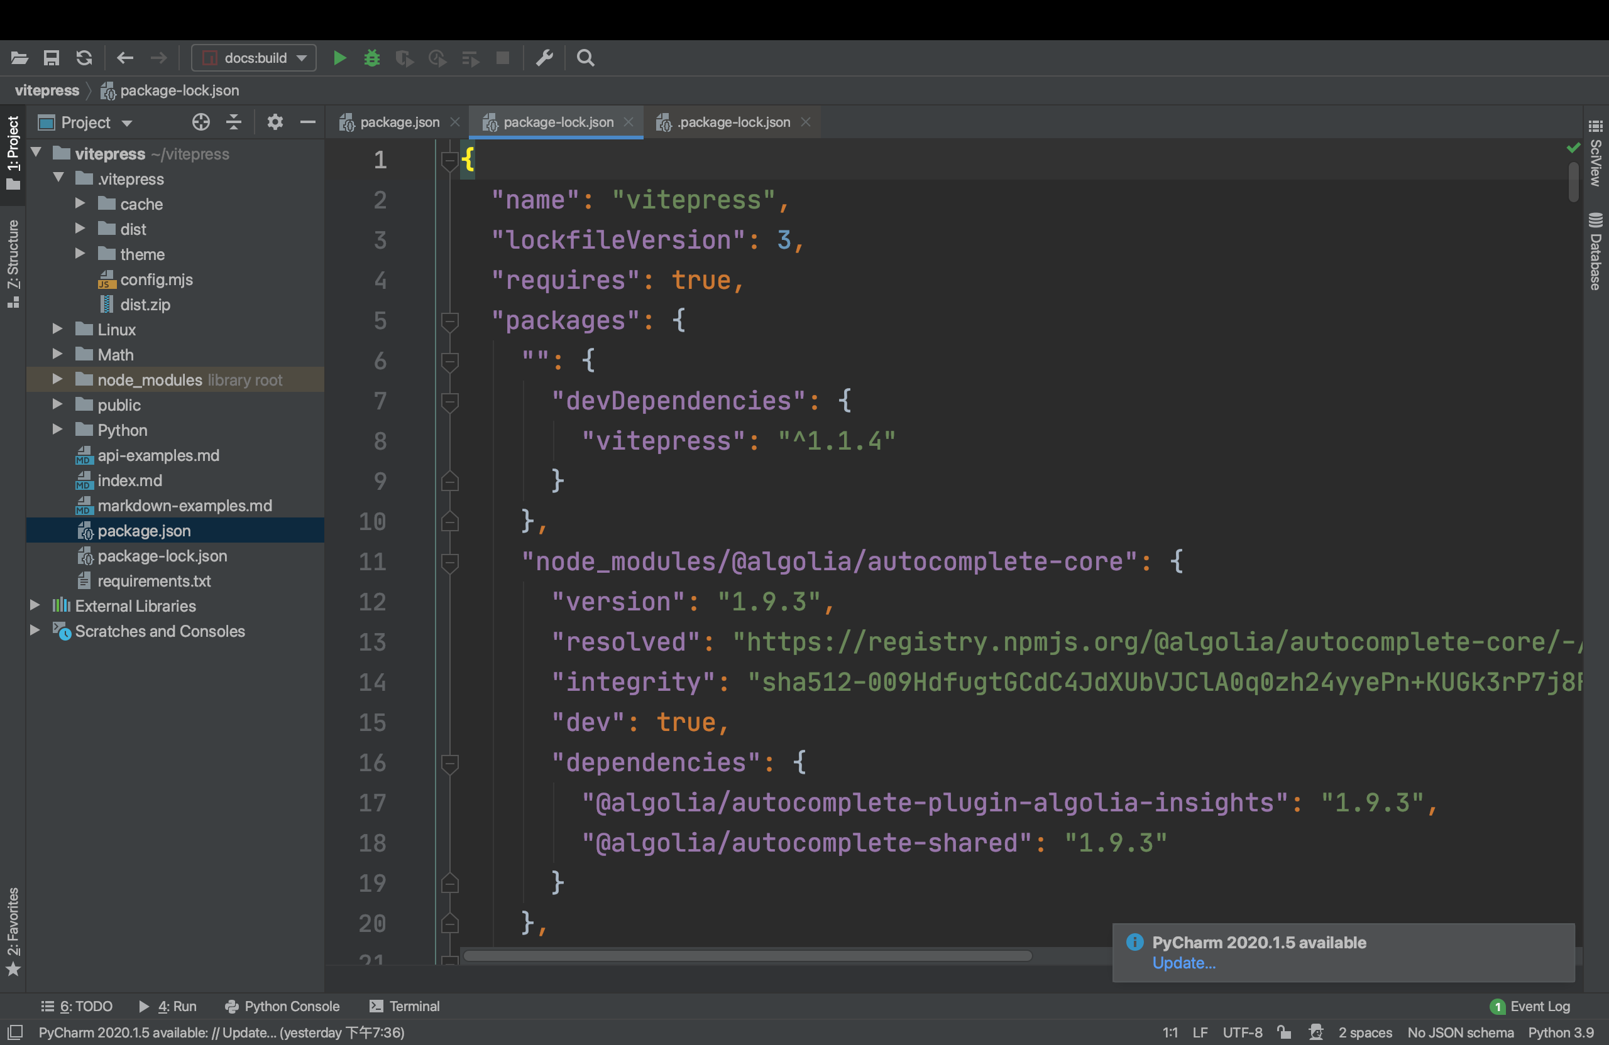Expand the node_modules folder
The width and height of the screenshot is (1609, 1045).
58,379
